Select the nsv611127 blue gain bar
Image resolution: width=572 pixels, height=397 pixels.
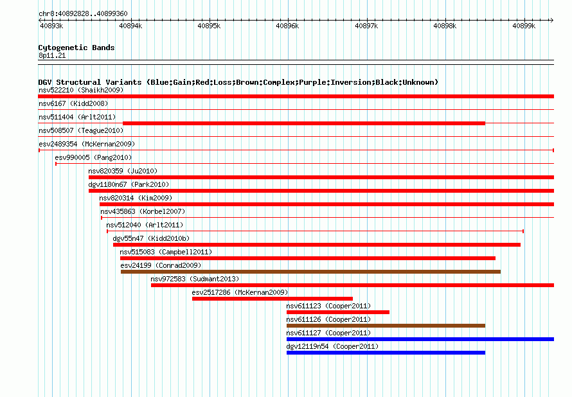tap(420, 339)
